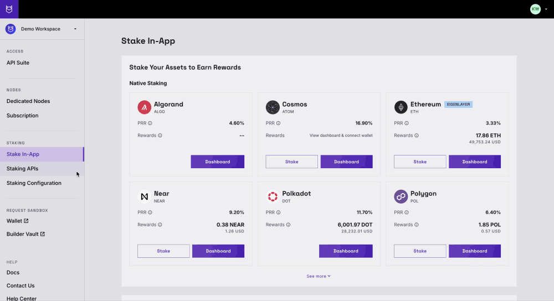Click the Polkadot logo icon

tap(273, 196)
